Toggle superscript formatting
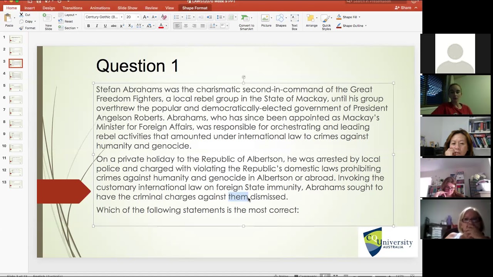 pyautogui.click(x=122, y=26)
